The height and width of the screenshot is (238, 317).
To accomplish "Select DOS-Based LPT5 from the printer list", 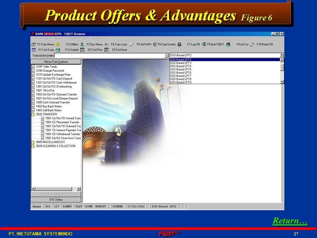I will click(x=180, y=69).
